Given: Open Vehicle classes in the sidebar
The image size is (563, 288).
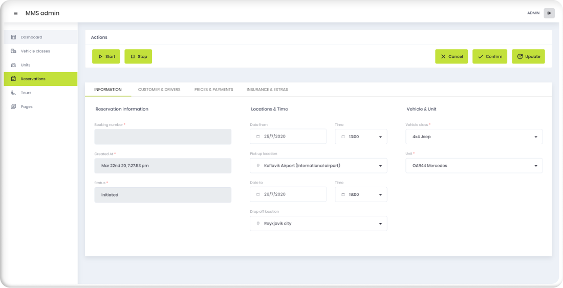Looking at the screenshot, I should click(35, 51).
